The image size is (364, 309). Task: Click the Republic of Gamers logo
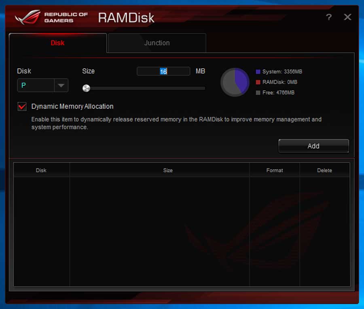tap(51, 17)
